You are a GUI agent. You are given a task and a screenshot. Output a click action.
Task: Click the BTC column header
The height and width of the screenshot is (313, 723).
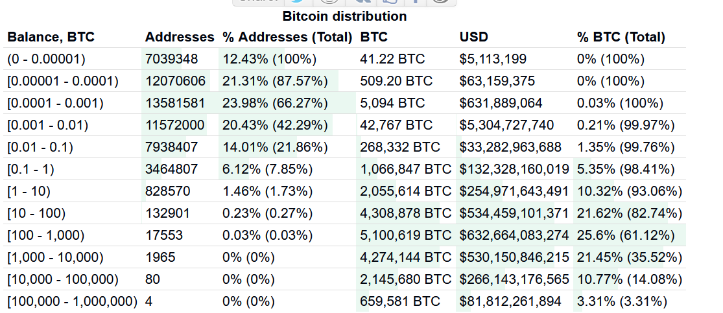pos(373,37)
